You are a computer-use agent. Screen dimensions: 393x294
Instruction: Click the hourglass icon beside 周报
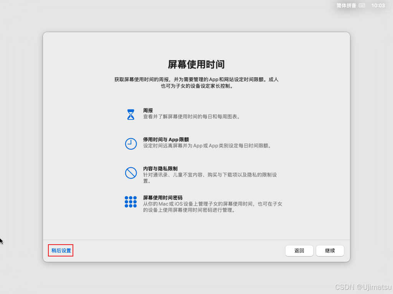[x=131, y=114]
